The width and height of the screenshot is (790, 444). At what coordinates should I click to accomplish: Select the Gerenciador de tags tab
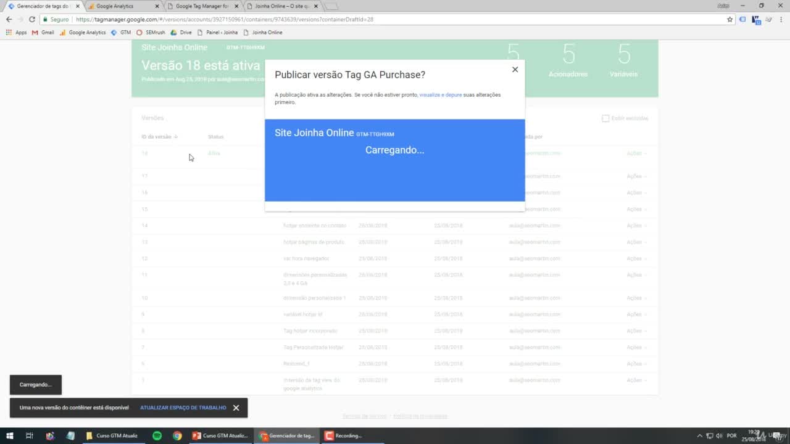coord(42,6)
